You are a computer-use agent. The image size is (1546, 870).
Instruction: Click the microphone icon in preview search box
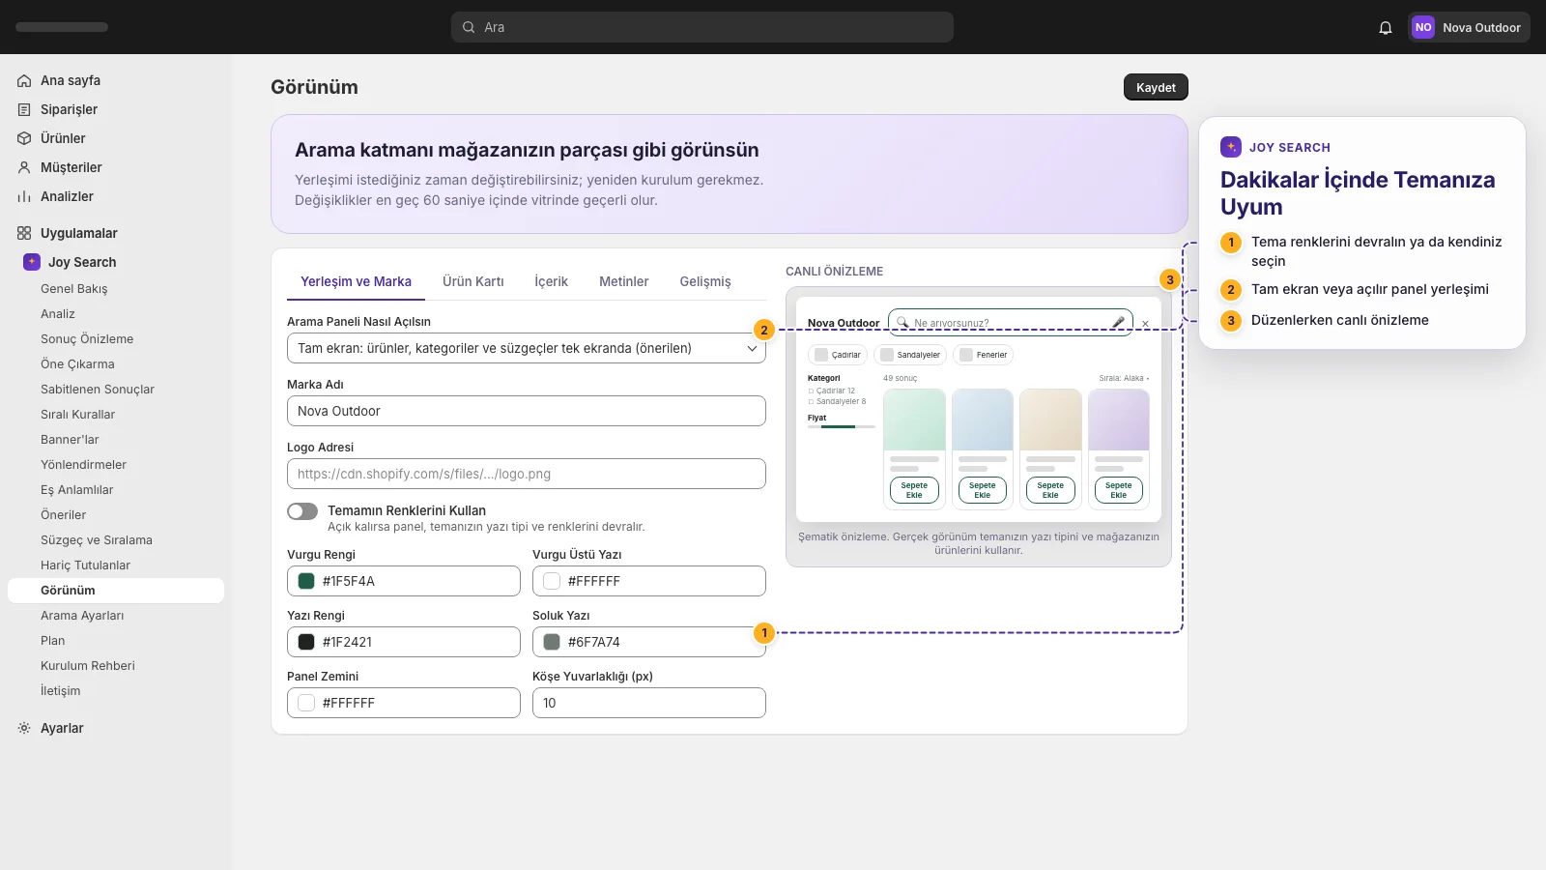point(1118,323)
